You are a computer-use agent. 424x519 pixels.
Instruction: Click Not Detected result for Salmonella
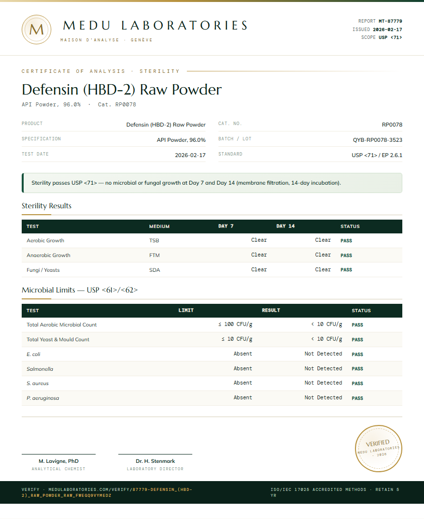[323, 368]
